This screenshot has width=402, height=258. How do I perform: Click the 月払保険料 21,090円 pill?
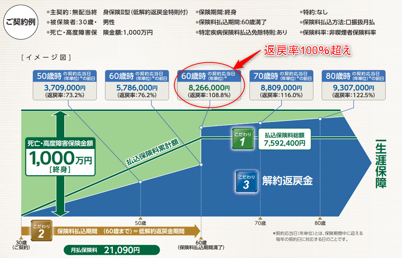[112, 250]
